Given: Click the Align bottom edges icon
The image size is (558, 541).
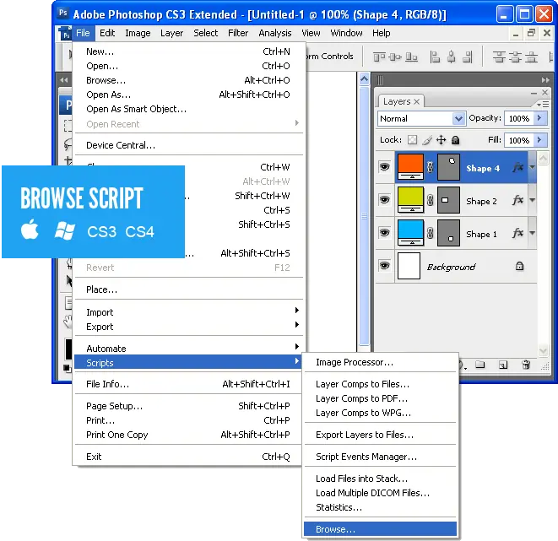Looking at the screenshot, I should pyautogui.click(x=411, y=57).
